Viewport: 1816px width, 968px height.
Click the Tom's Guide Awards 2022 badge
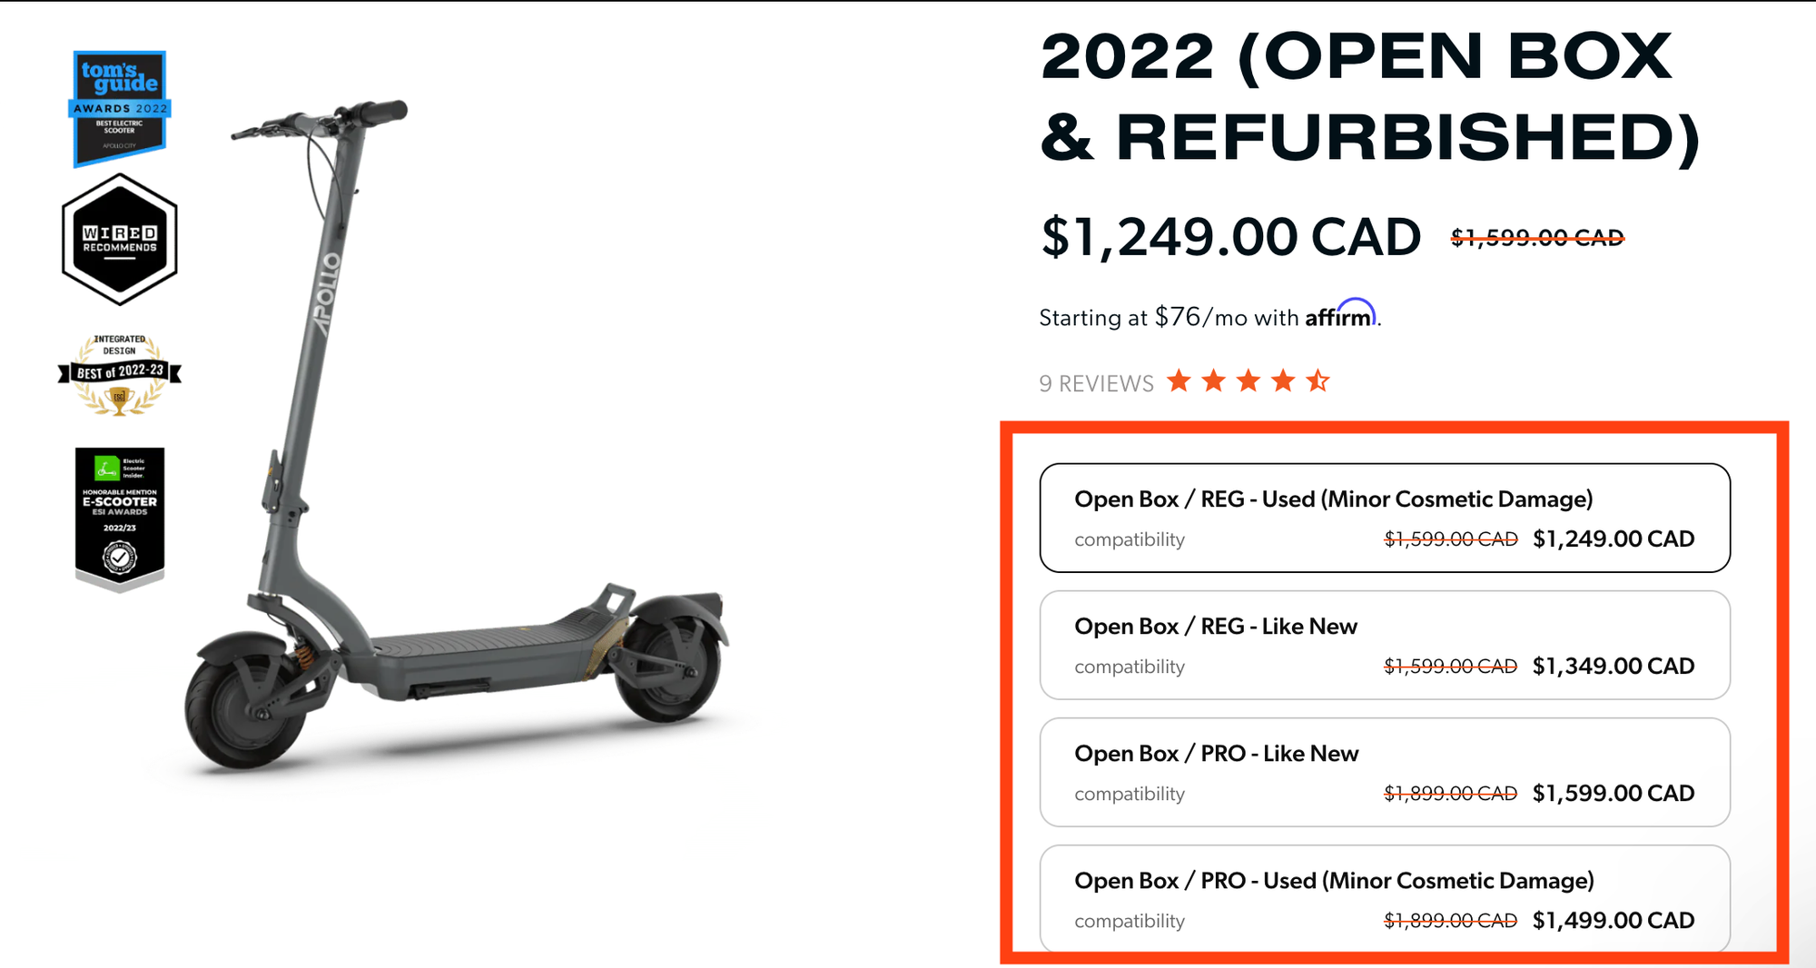[x=120, y=107]
